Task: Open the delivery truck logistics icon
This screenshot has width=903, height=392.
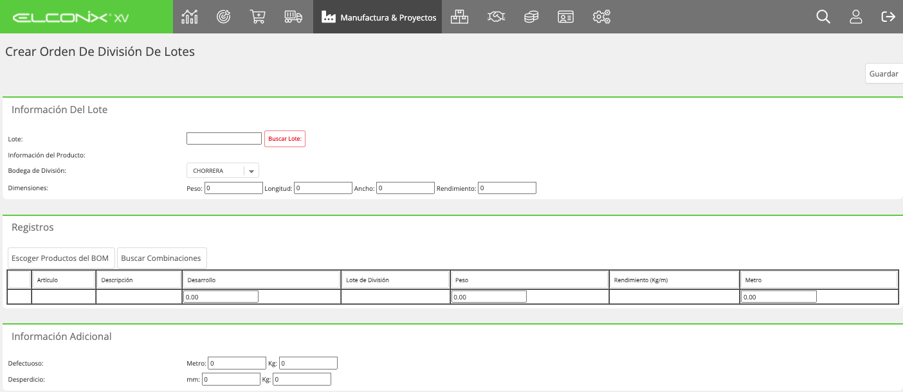Action: point(293,17)
